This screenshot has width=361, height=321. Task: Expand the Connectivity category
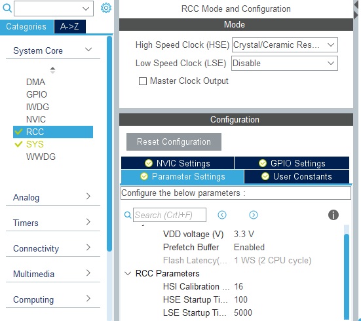coord(53,248)
